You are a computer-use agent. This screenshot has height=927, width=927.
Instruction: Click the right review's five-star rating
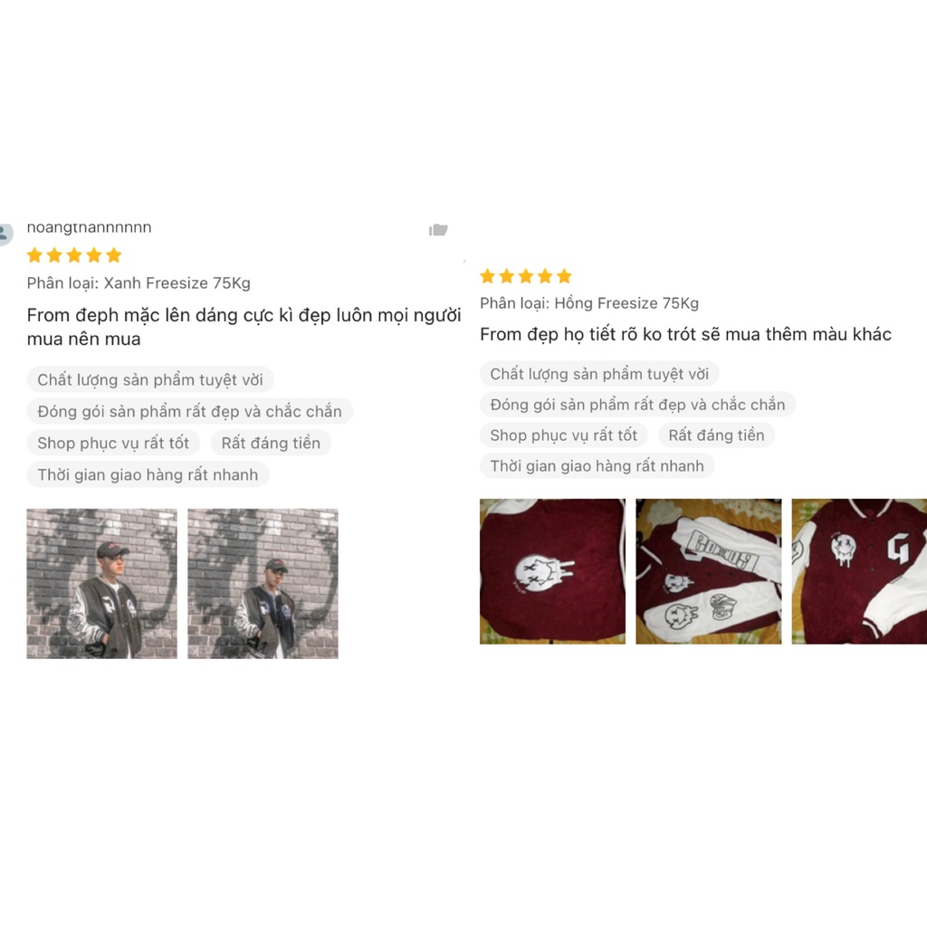526,276
